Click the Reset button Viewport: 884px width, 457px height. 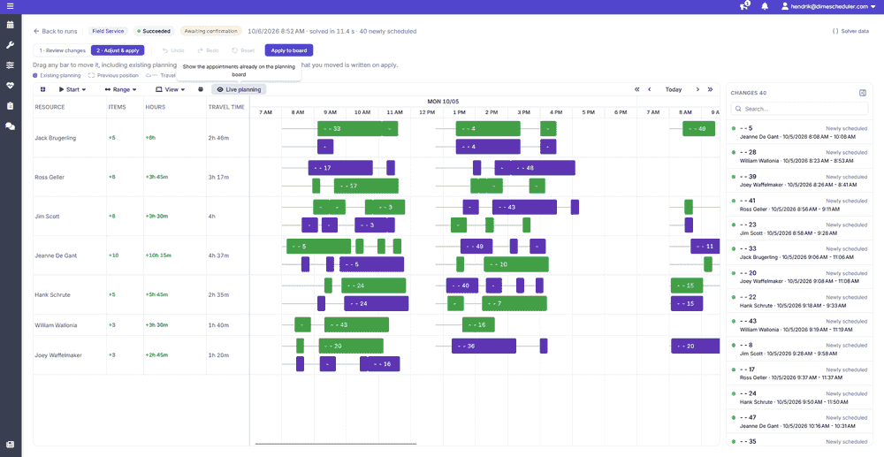pyautogui.click(x=243, y=50)
